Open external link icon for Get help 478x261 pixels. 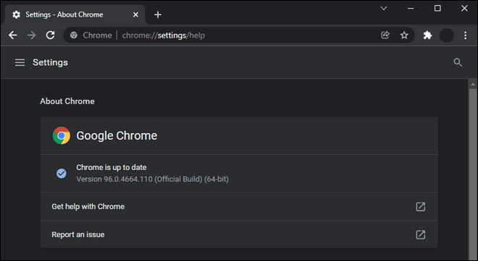point(421,207)
